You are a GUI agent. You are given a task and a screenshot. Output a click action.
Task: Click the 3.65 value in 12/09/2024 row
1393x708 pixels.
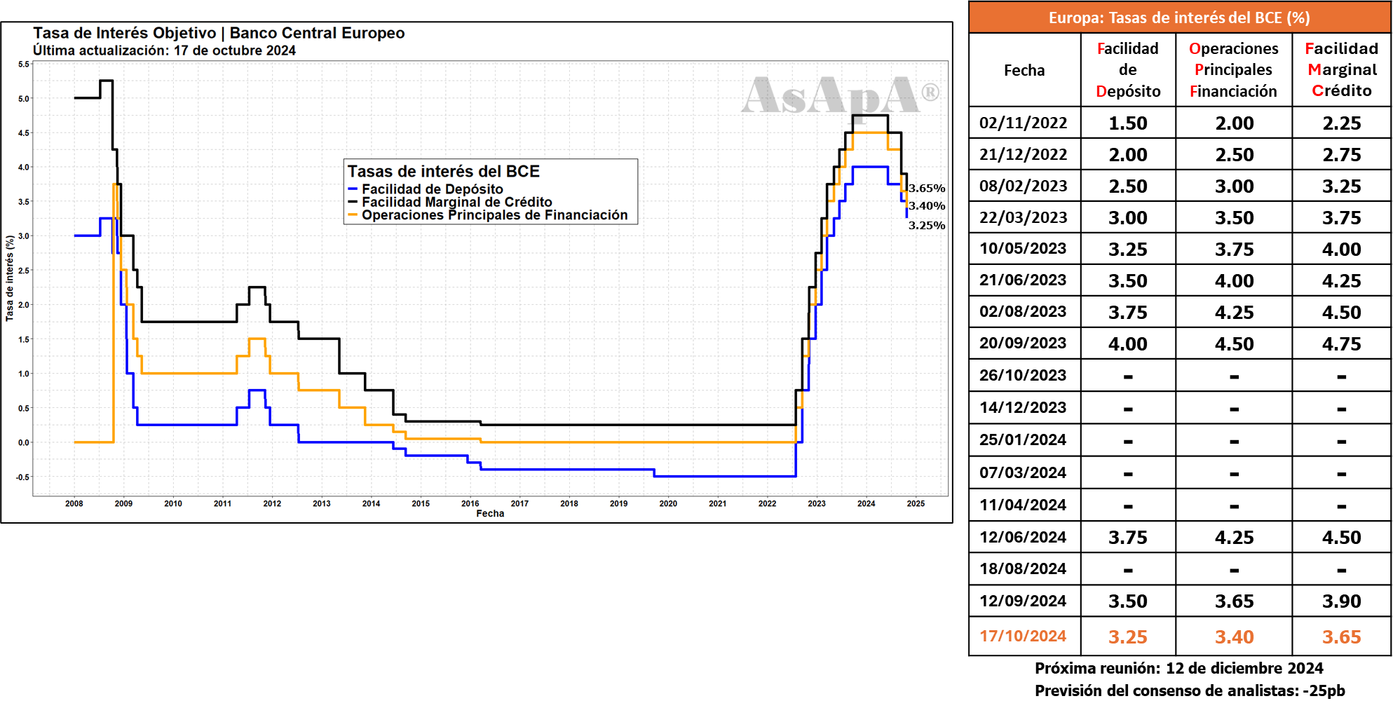point(1235,601)
